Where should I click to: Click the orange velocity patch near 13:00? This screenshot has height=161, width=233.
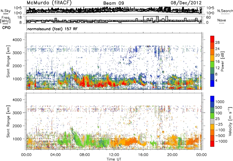(123, 142)
